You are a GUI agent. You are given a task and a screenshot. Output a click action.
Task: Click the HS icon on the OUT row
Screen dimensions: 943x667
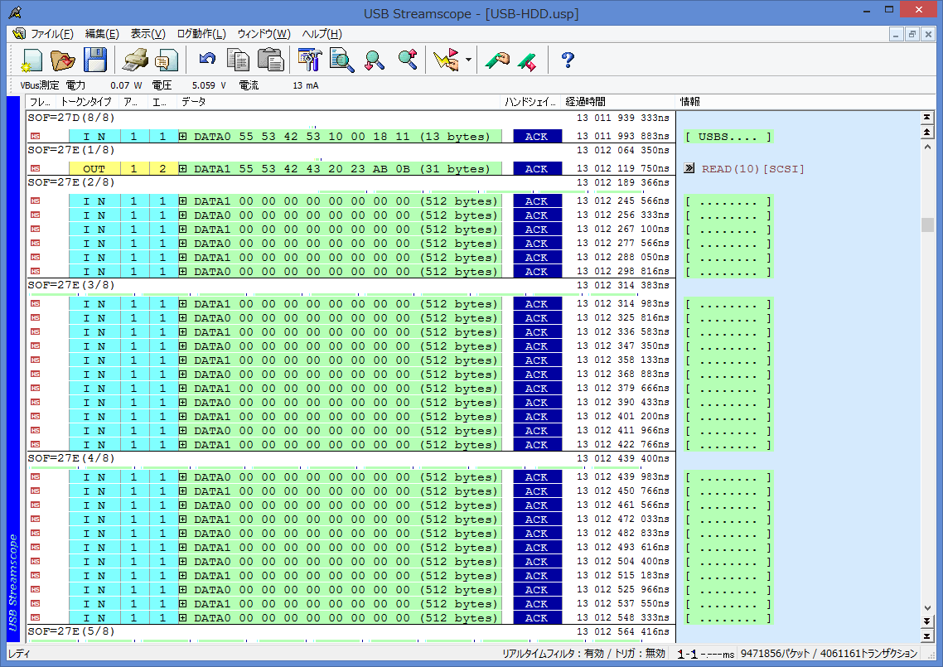coord(36,169)
